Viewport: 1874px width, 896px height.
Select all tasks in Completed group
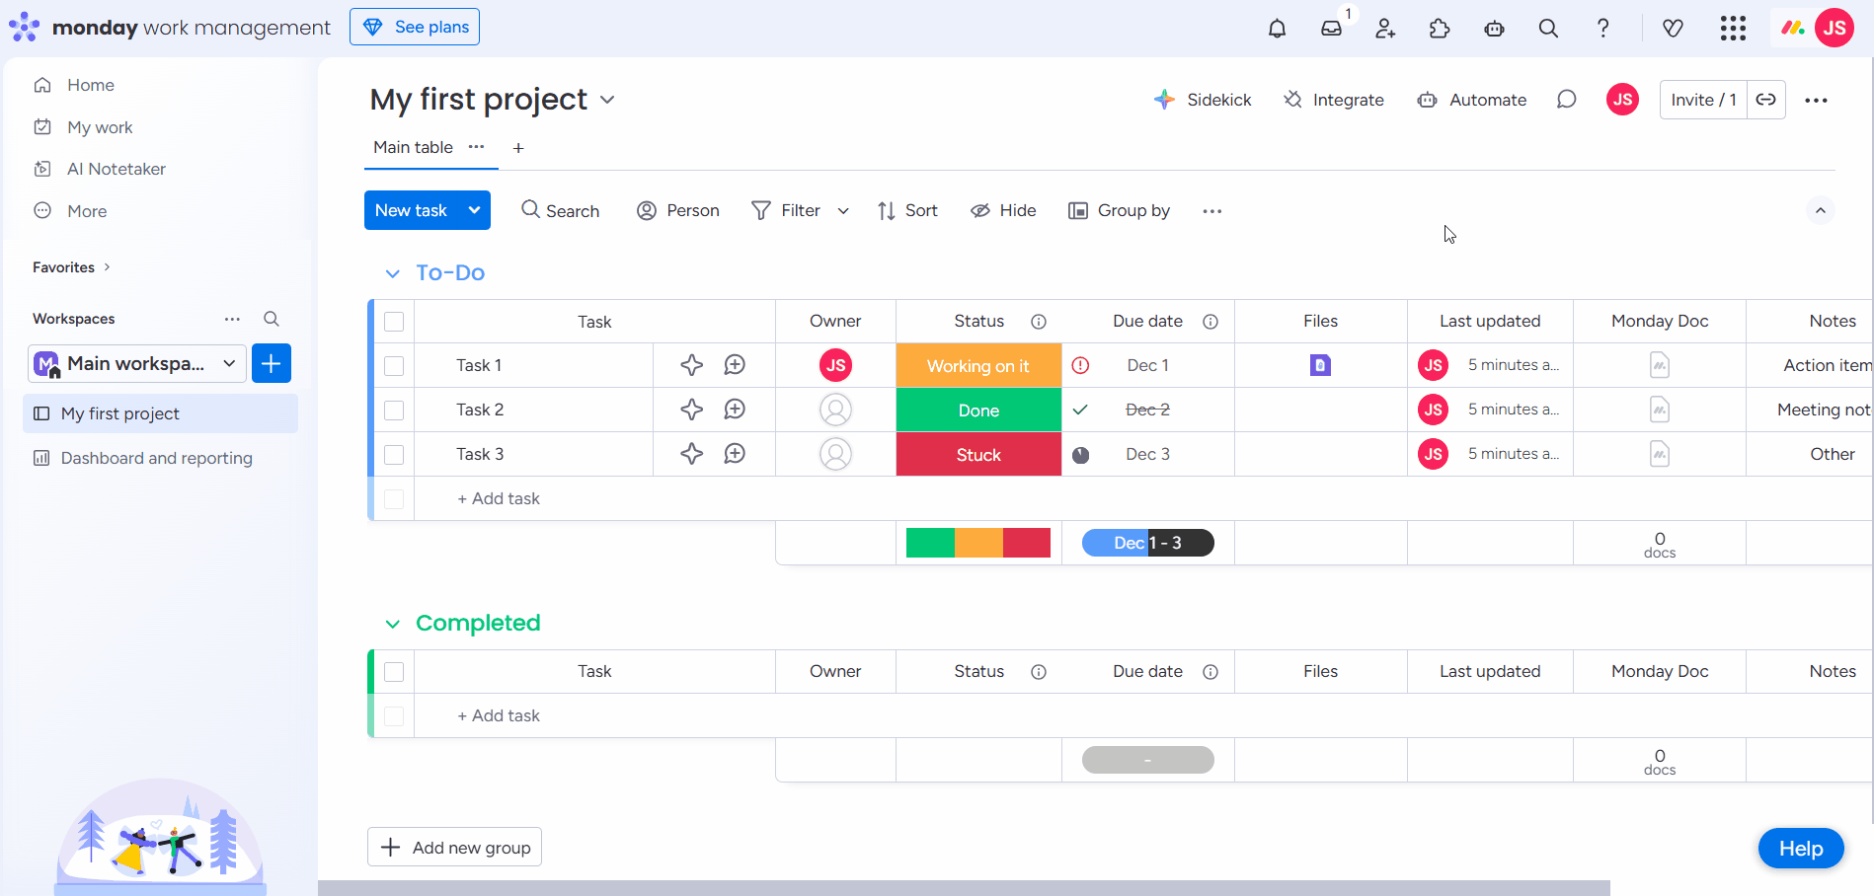pos(394,672)
